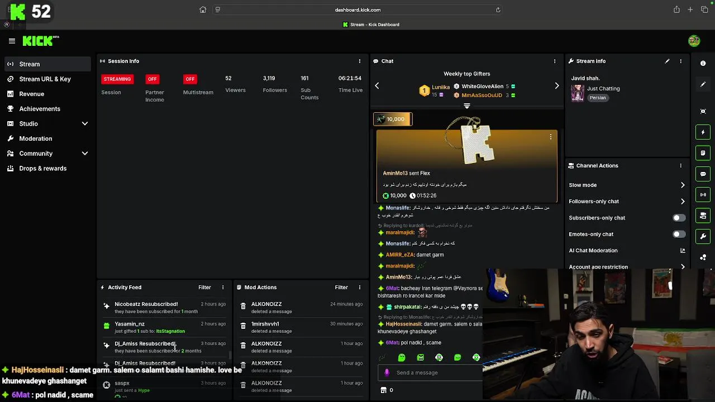This screenshot has height=402, width=715.
Task: Click the microphone icon in message box
Action: click(387, 372)
